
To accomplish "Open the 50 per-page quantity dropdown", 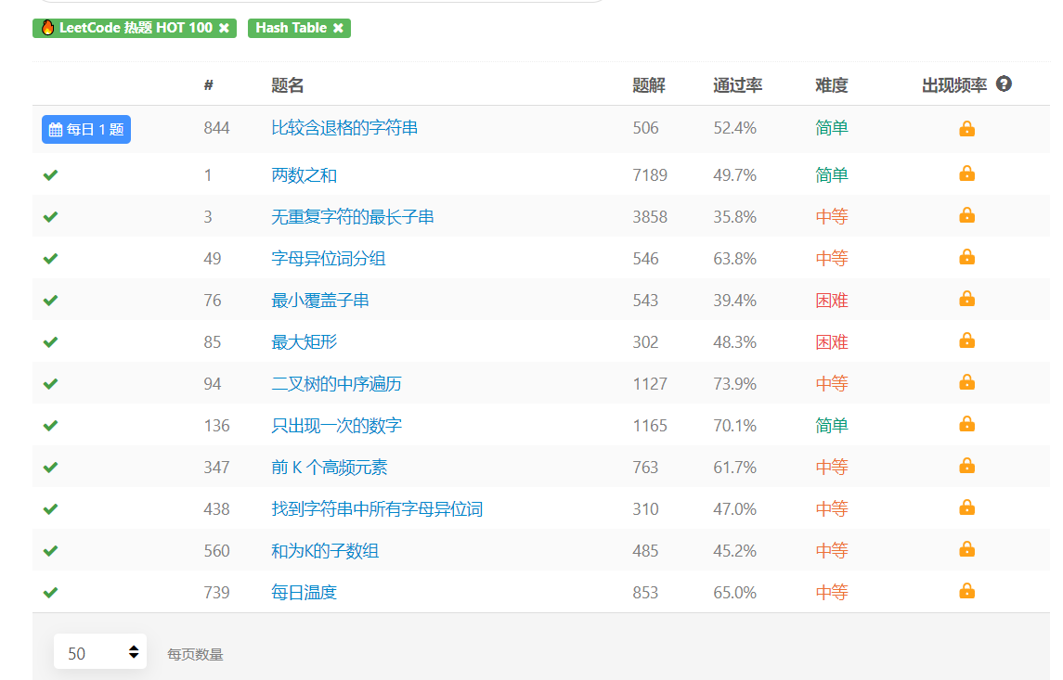I will (100, 651).
